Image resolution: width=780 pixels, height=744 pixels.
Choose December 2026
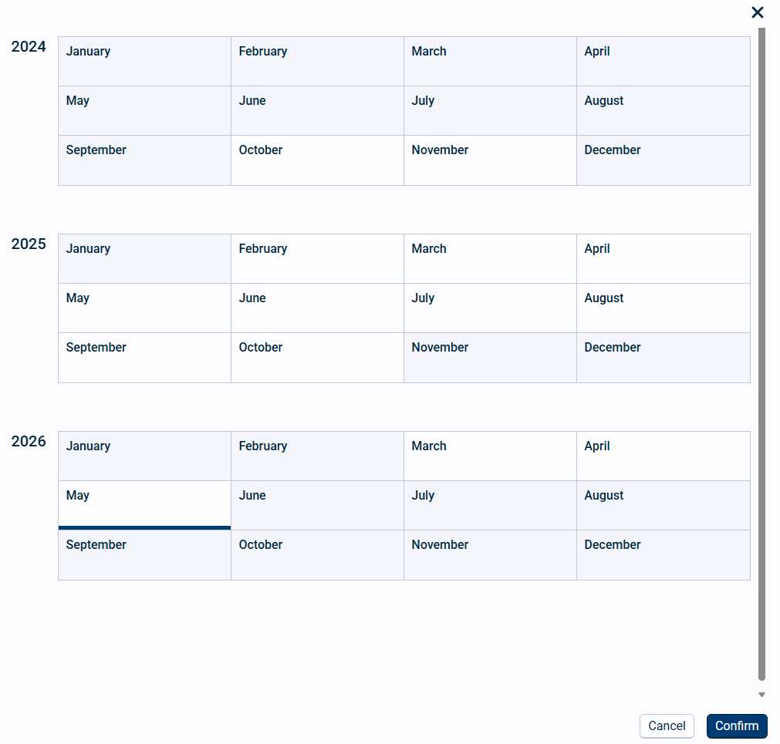[663, 555]
